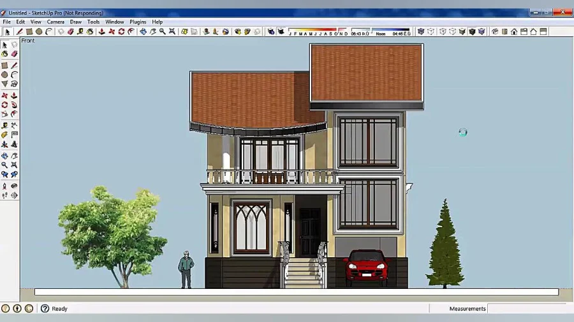
Task: Choose the Zoom Extents tool in top toolbar
Action: pyautogui.click(x=172, y=32)
